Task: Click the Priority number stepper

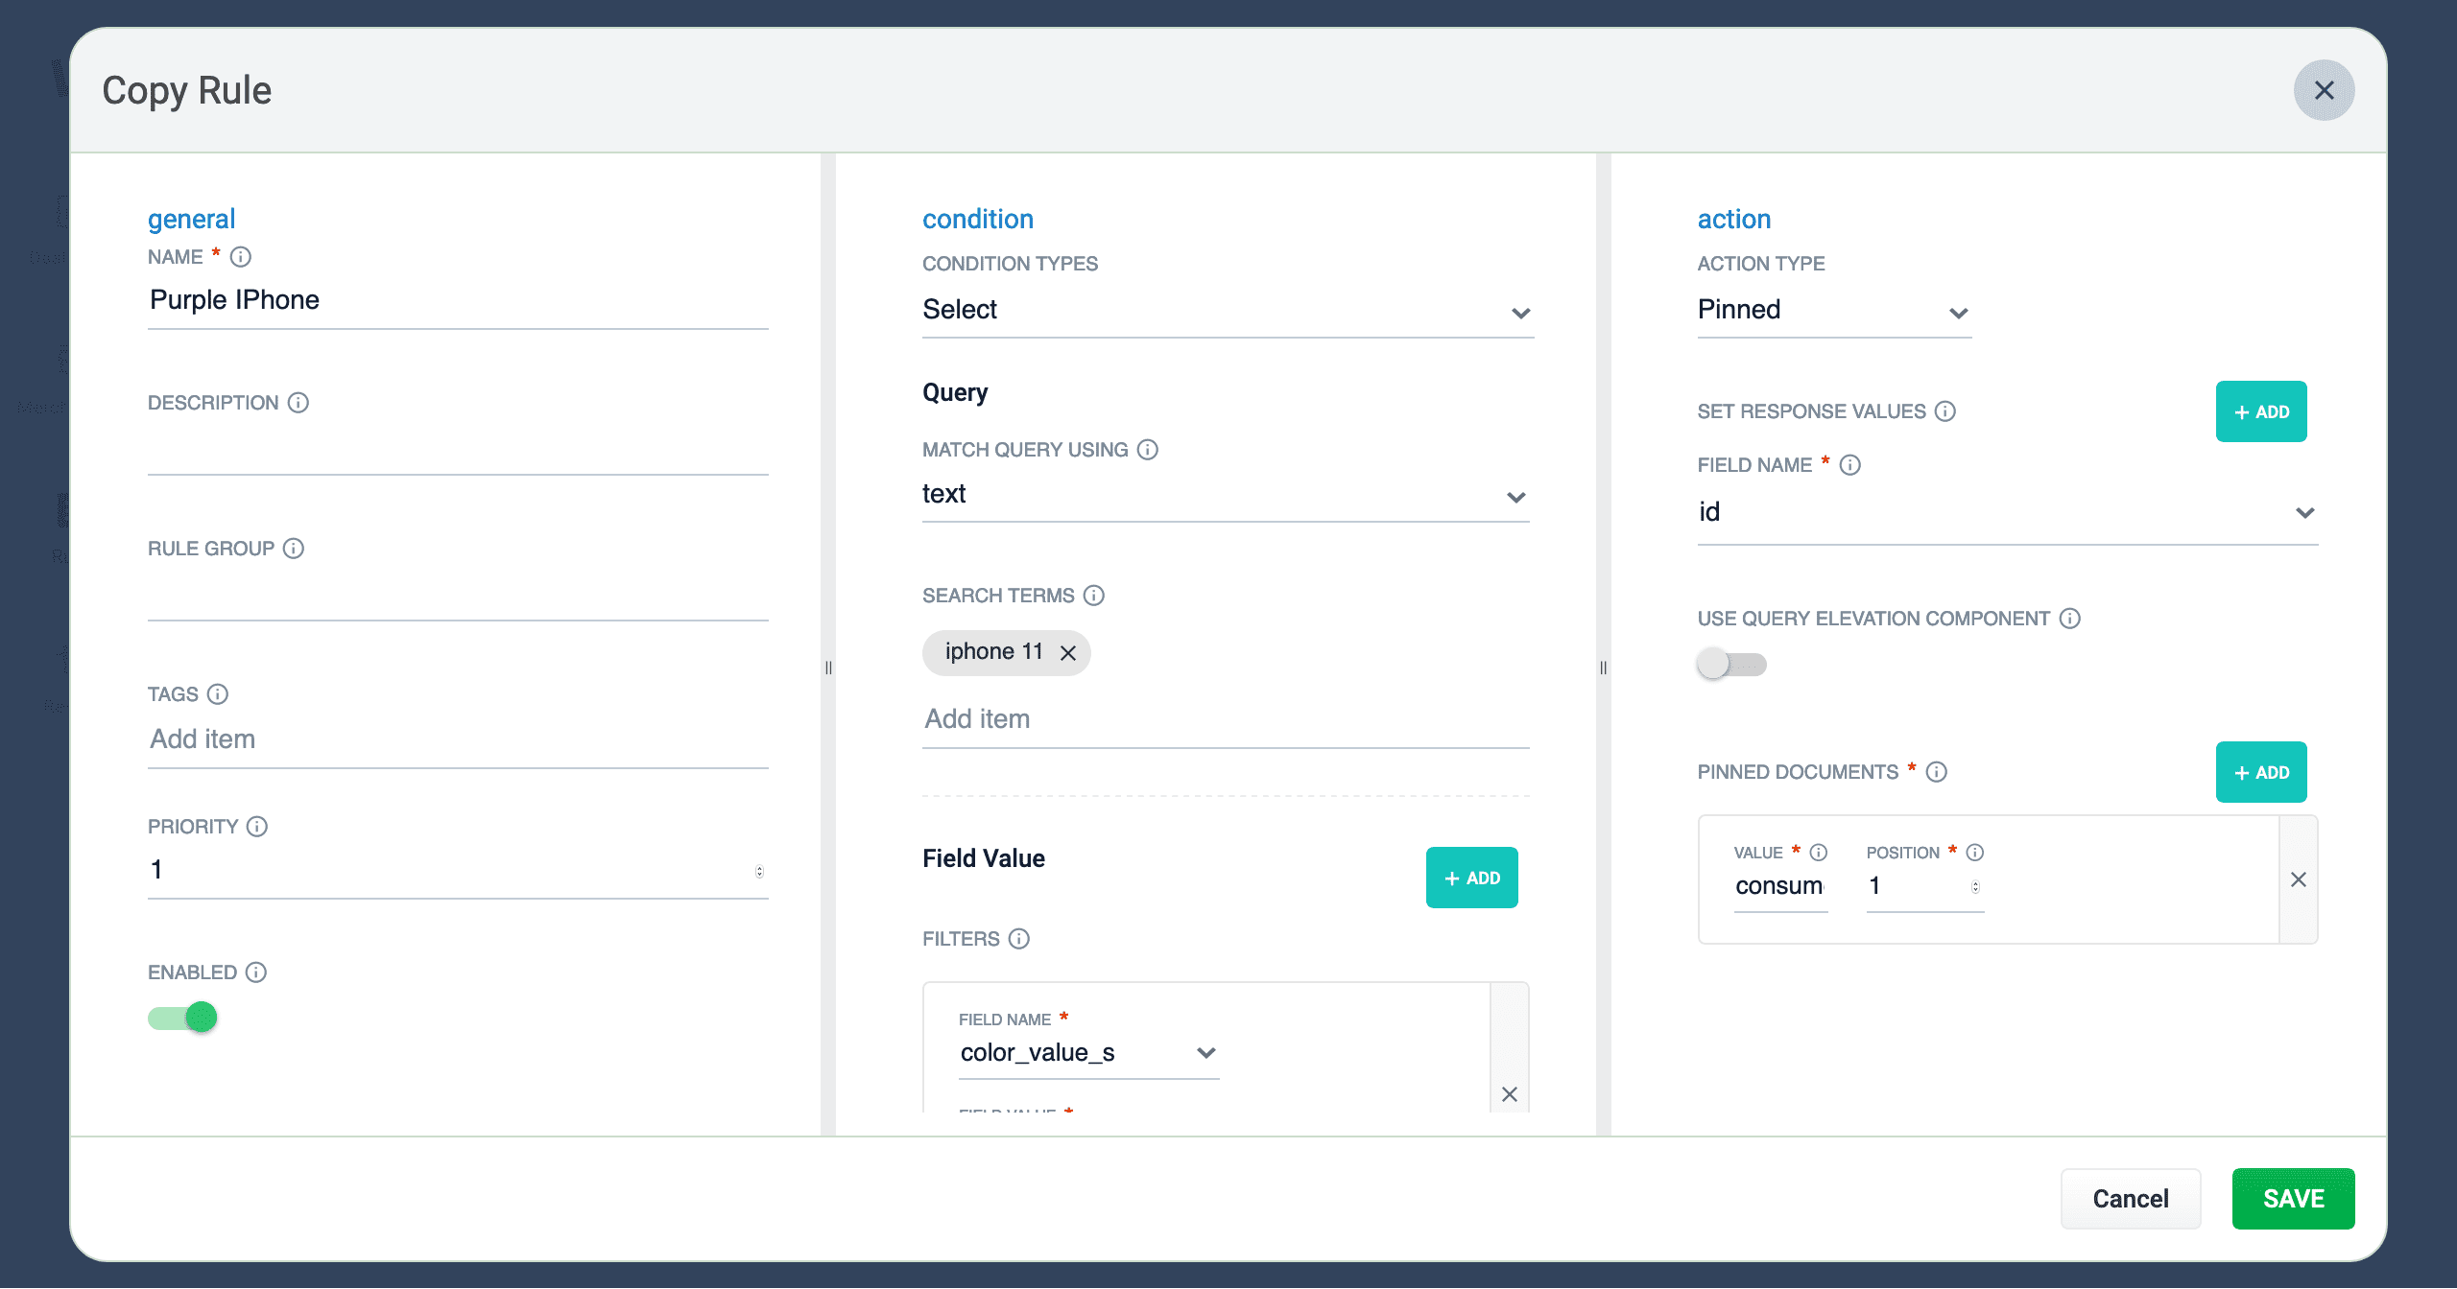Action: pos(759,871)
